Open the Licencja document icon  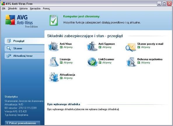click(54, 62)
